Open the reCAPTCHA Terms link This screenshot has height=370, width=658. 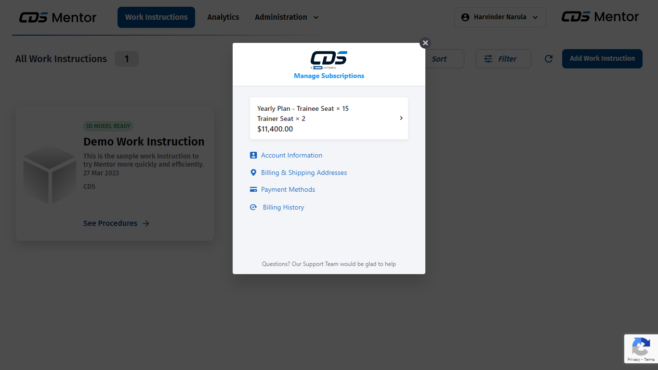(x=649, y=359)
